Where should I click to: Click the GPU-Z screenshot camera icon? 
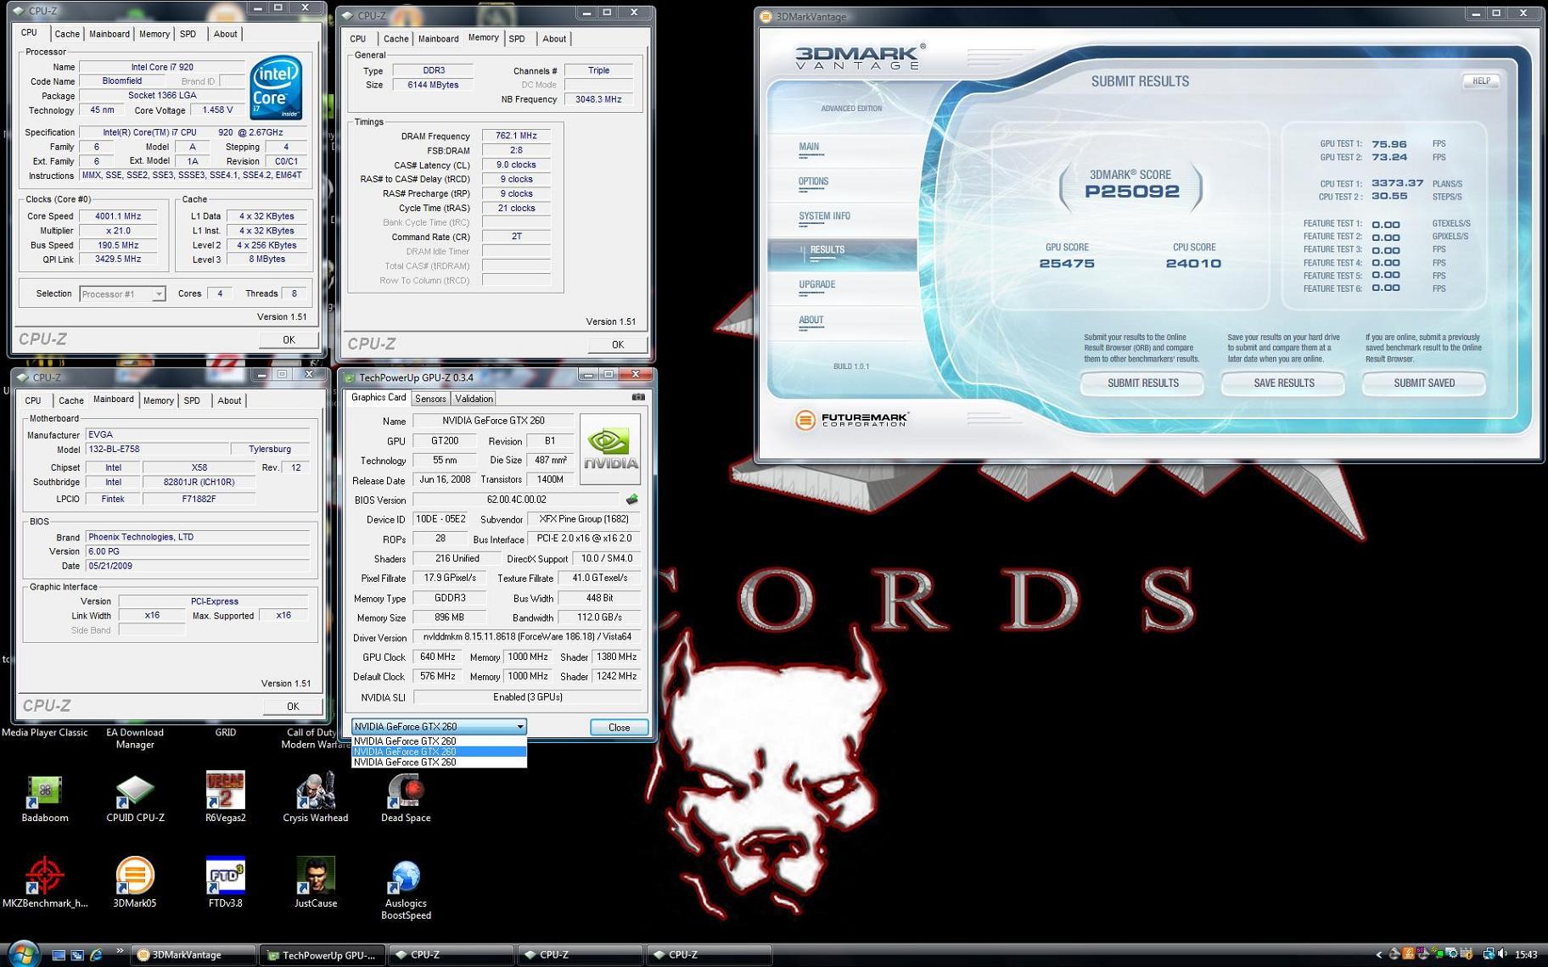638,397
